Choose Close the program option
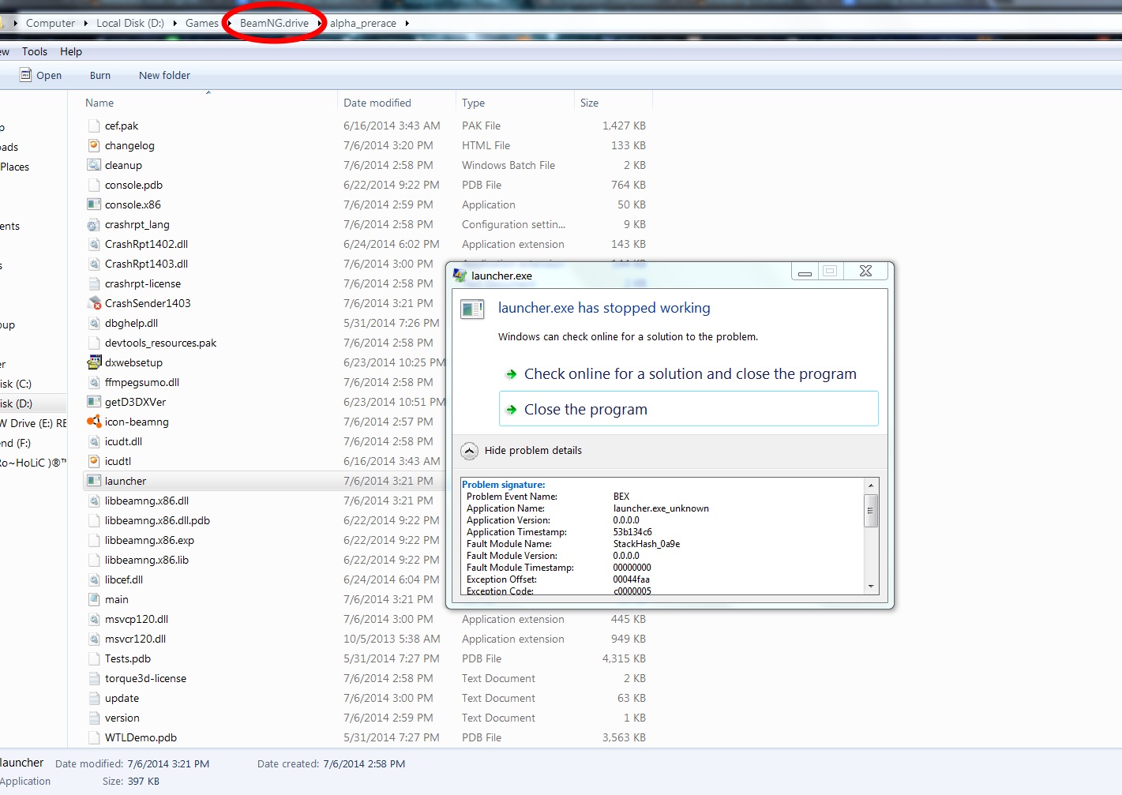1122x795 pixels. (x=689, y=409)
